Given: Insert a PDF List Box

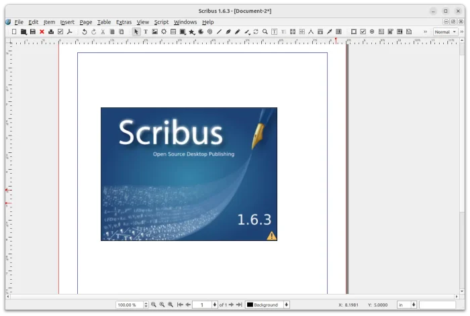Looking at the screenshot, I should pyautogui.click(x=400, y=32).
